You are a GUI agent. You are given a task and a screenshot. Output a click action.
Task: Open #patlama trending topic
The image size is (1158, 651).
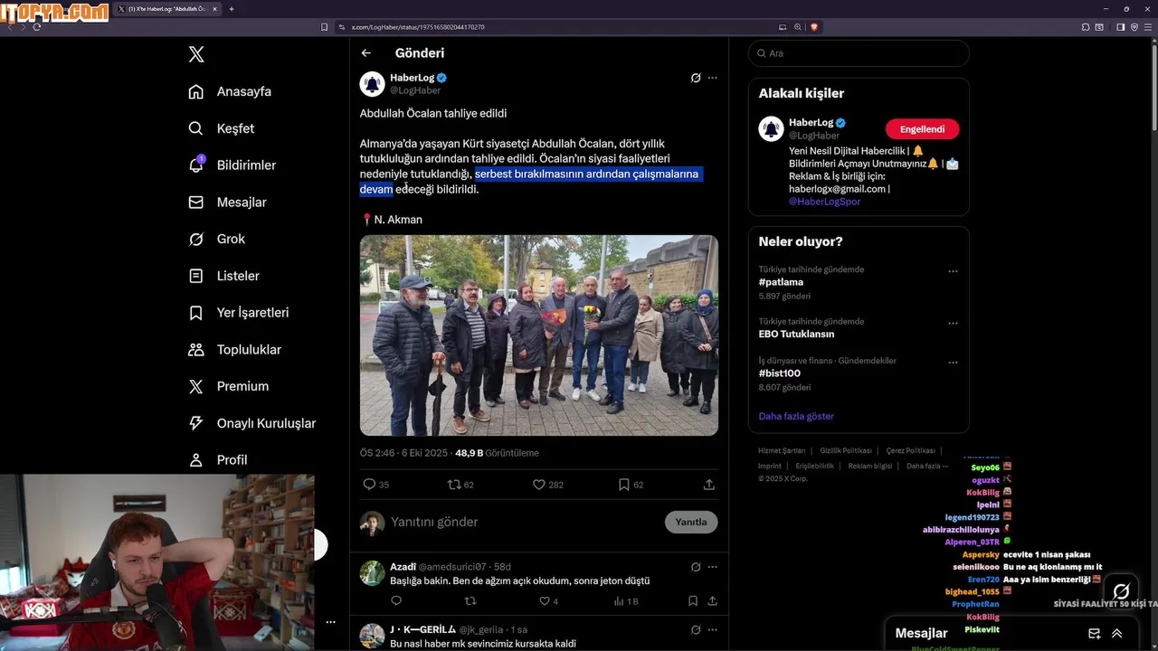(x=781, y=282)
